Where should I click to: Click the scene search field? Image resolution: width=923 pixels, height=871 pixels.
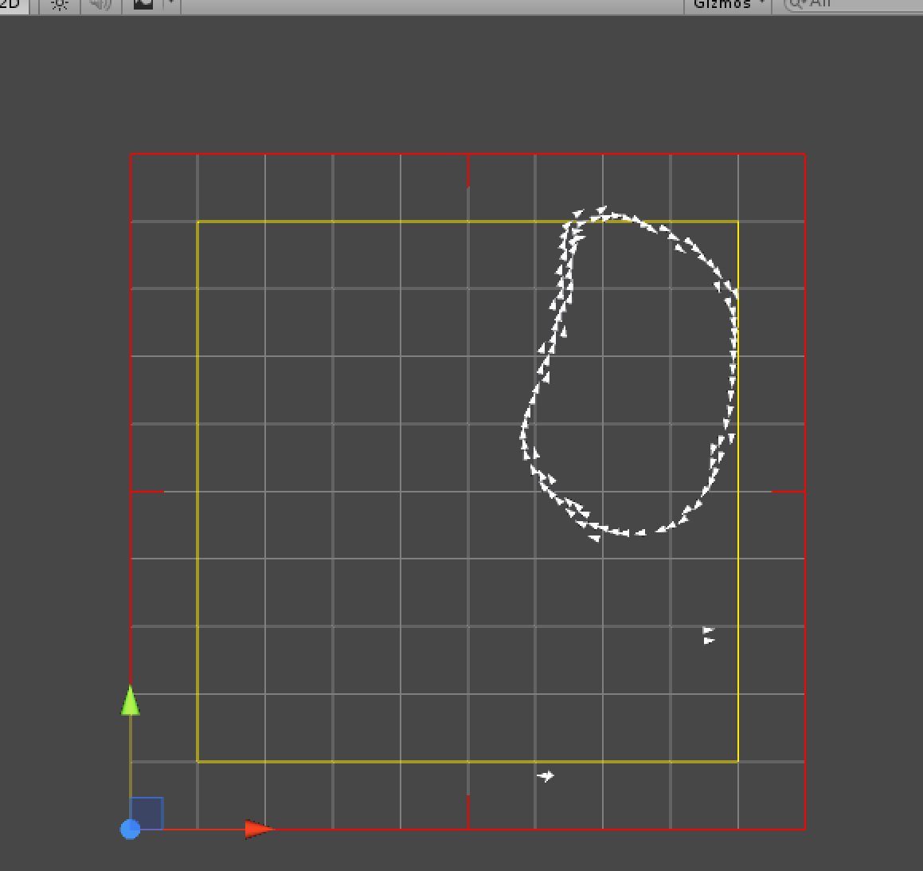point(854,5)
